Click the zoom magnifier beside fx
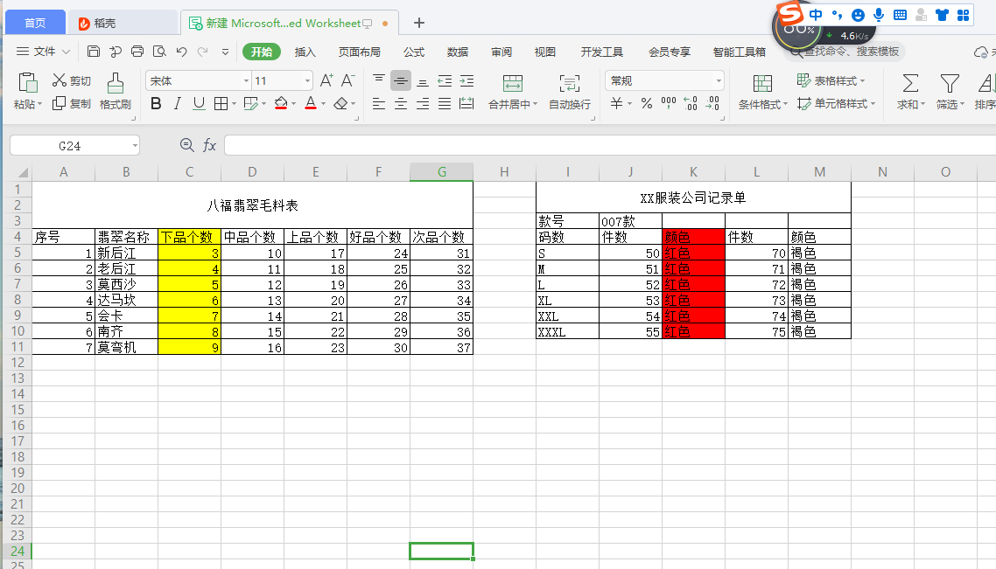 click(186, 145)
